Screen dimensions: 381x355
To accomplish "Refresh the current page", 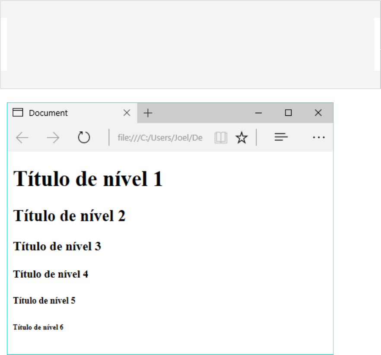I will click(84, 137).
